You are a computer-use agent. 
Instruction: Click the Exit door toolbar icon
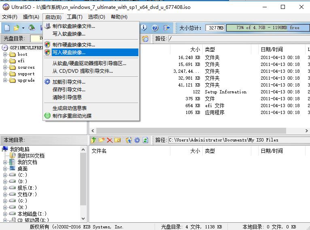(x=166, y=28)
